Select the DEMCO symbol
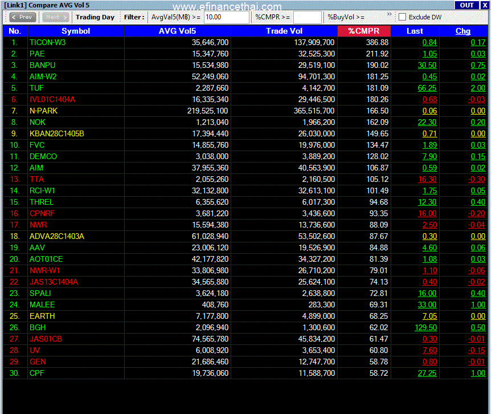Screen dimensions: 492x414 point(43,156)
